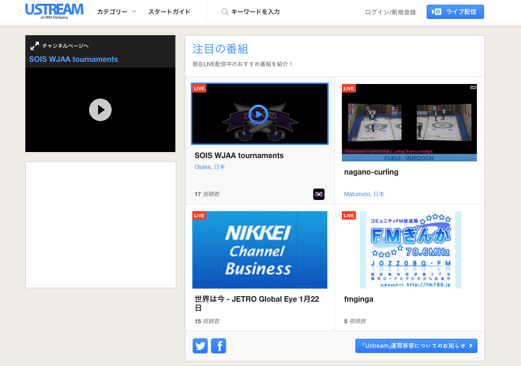Open the カテゴリー dropdown menu
The height and width of the screenshot is (366, 521).
(116, 12)
